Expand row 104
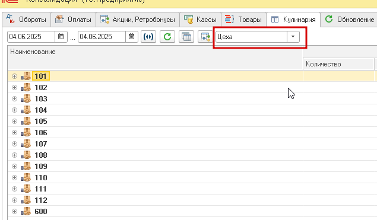Viewport: 377px width, 220px height. [x=14, y=110]
